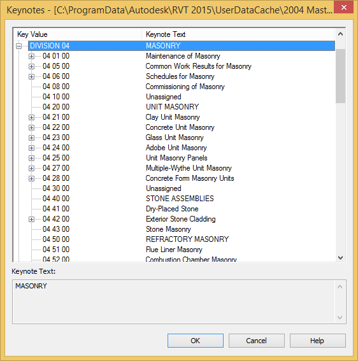Image resolution: width=358 pixels, height=361 pixels.
Task: Expand the 04 05 00 node
Action: 32,66
